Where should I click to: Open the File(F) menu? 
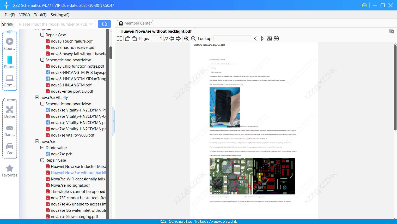(10, 15)
